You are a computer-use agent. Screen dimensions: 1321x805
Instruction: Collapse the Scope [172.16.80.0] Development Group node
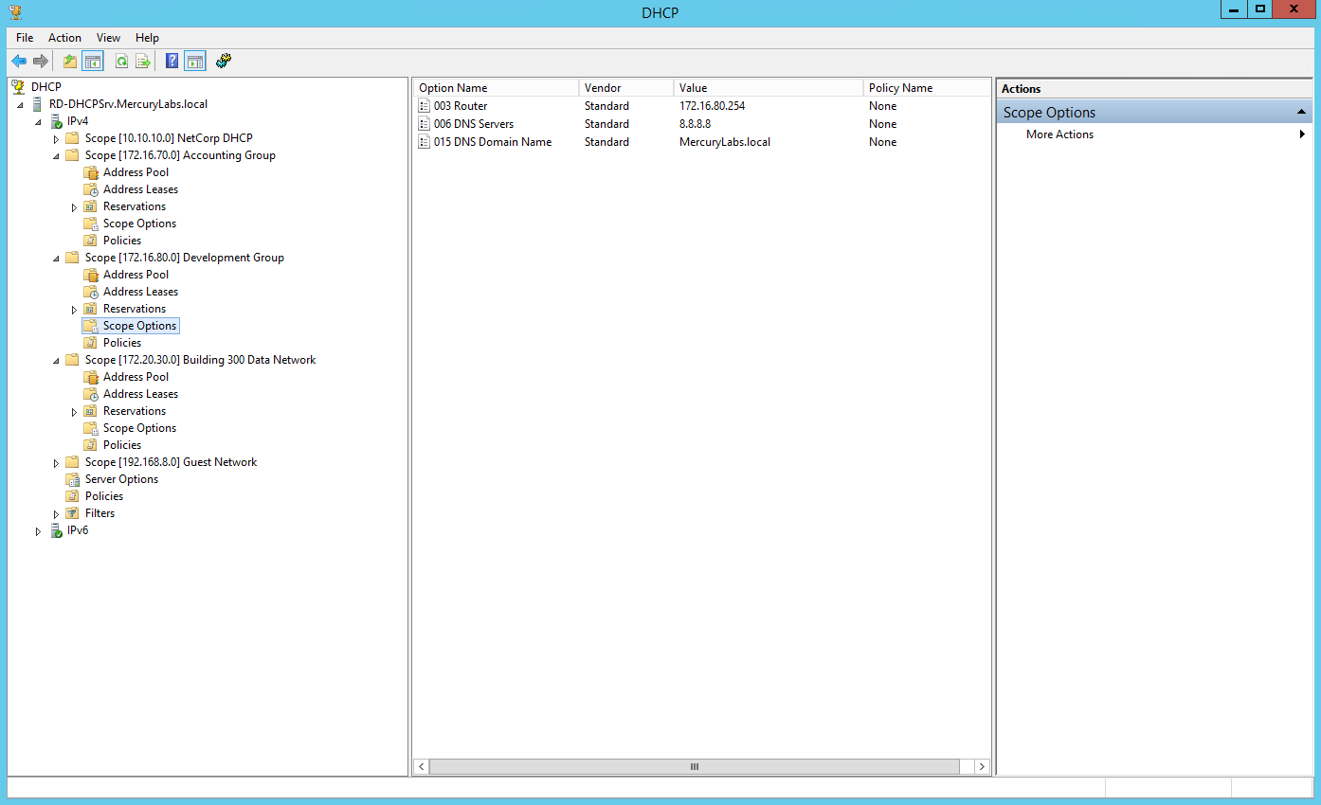pos(56,259)
